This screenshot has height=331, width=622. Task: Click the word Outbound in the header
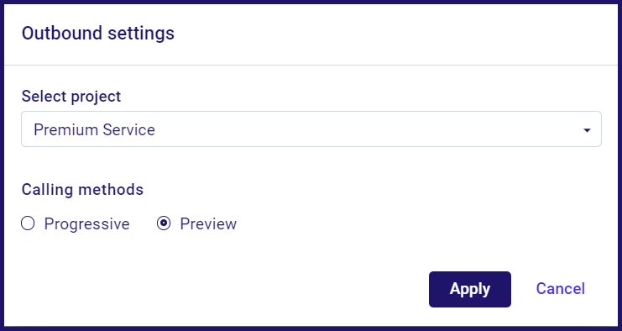coord(62,33)
